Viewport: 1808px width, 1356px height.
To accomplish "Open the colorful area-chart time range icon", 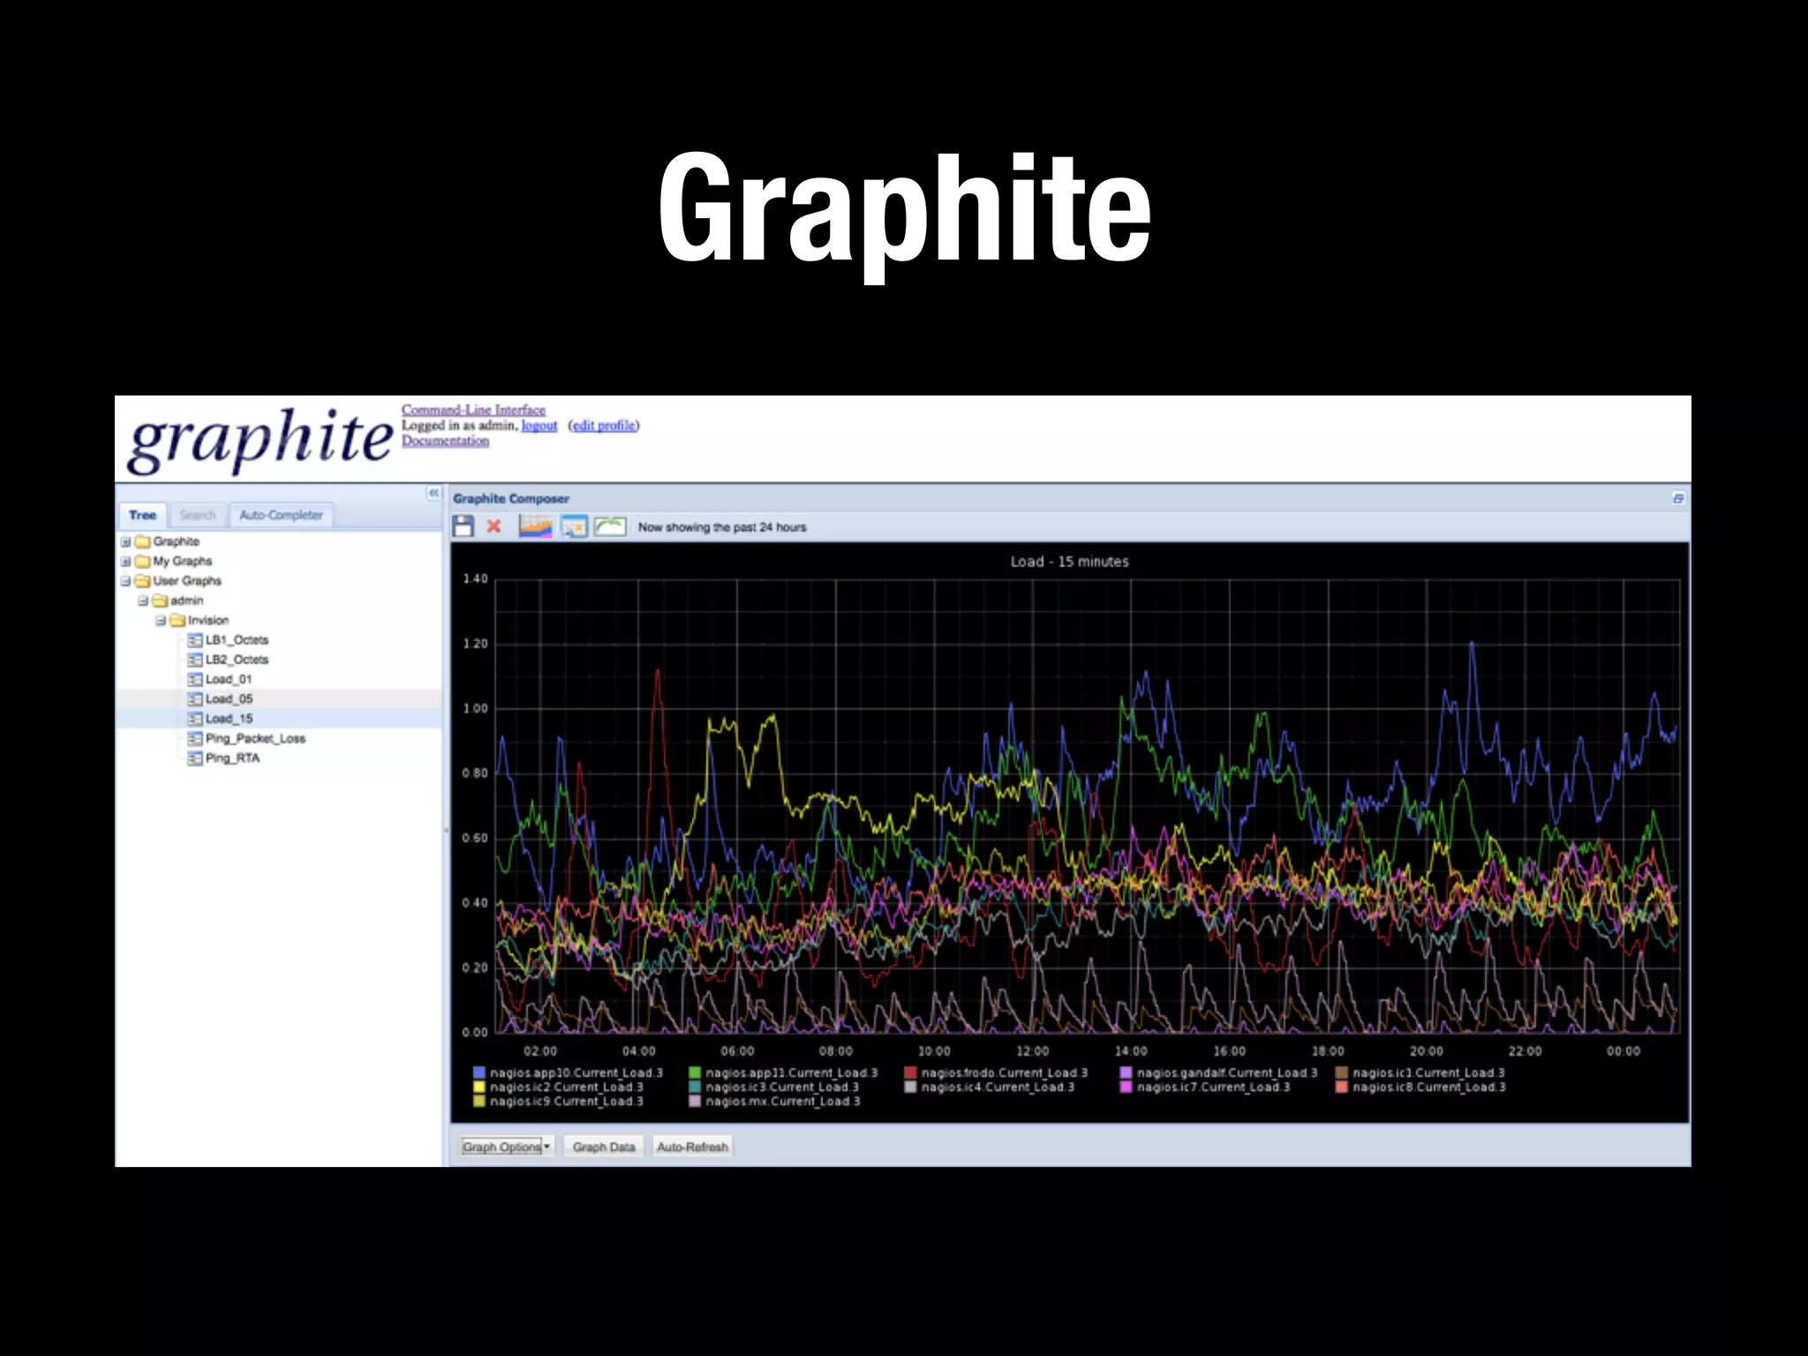I will point(535,527).
